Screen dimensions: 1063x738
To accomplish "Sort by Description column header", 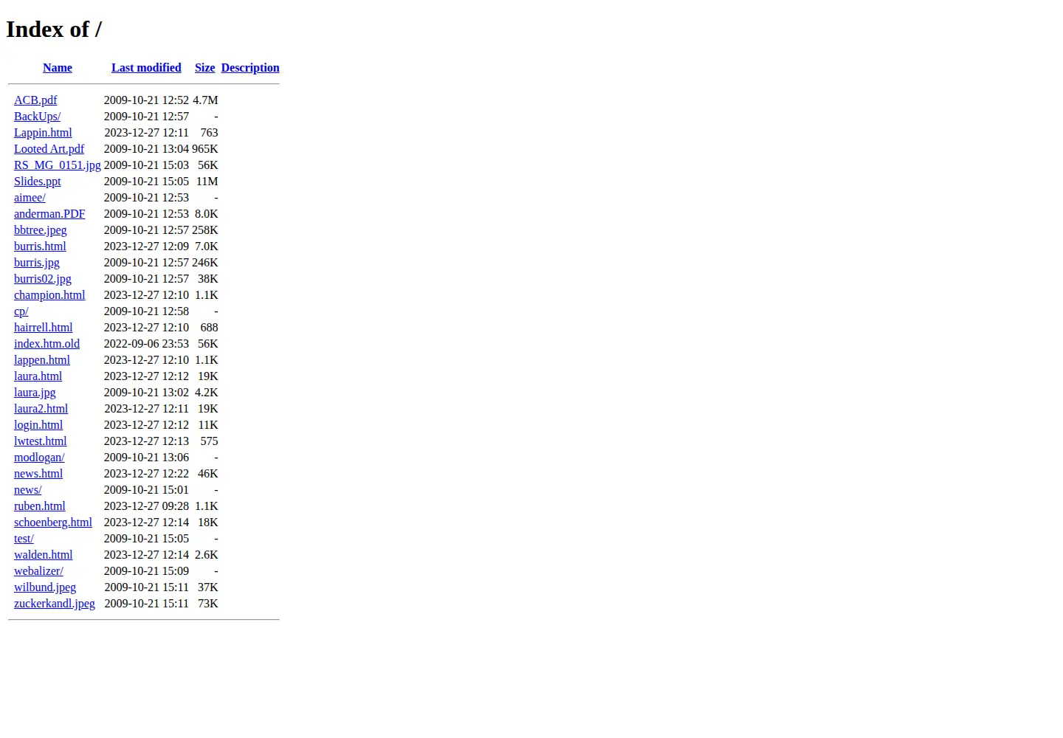I will coord(250,68).
